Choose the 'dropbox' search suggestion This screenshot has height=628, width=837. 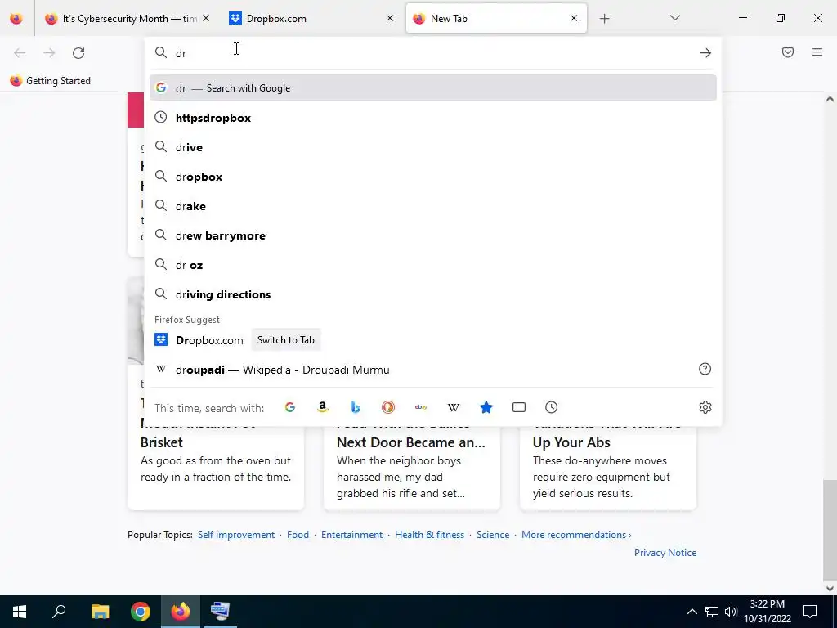click(x=433, y=177)
